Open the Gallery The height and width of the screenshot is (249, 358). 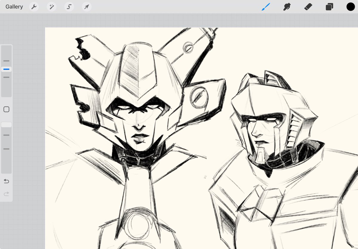click(x=14, y=7)
